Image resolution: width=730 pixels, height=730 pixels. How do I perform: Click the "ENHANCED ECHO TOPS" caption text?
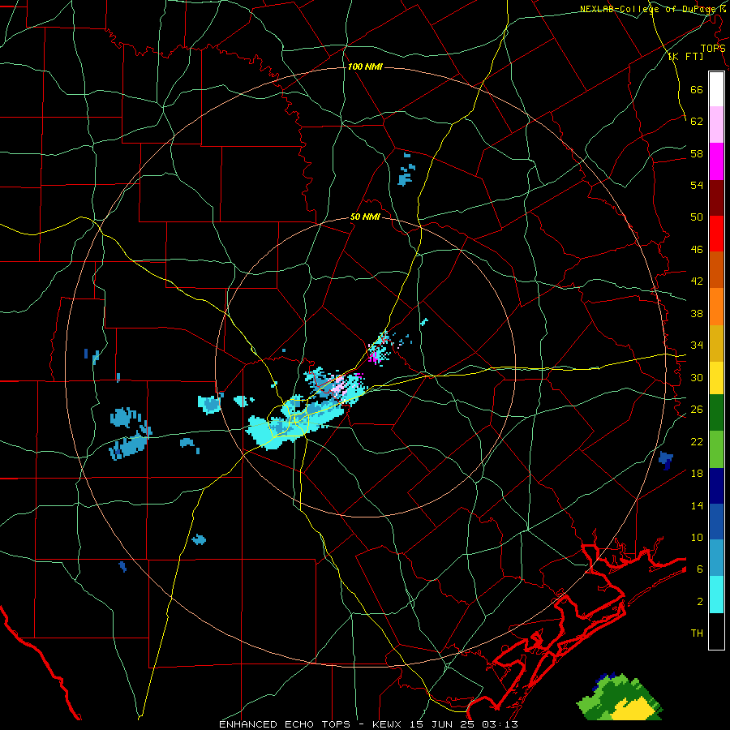[285, 724]
